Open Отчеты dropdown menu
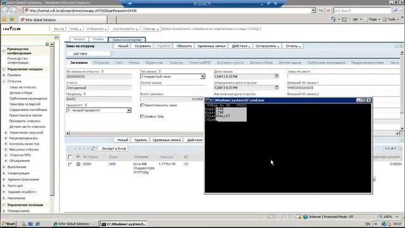This screenshot has width=405, height=228. [293, 46]
